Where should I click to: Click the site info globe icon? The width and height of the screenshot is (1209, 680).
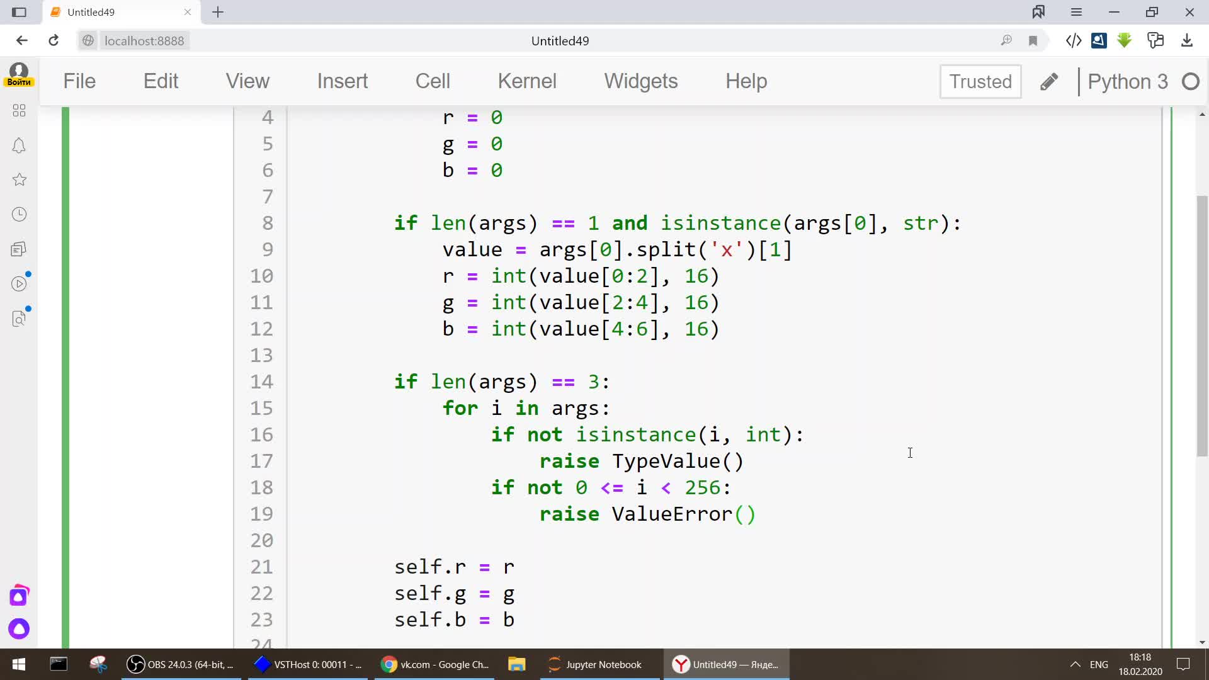(88, 41)
